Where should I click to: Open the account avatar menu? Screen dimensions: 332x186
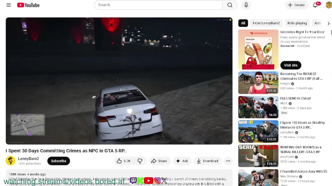click(329, 5)
